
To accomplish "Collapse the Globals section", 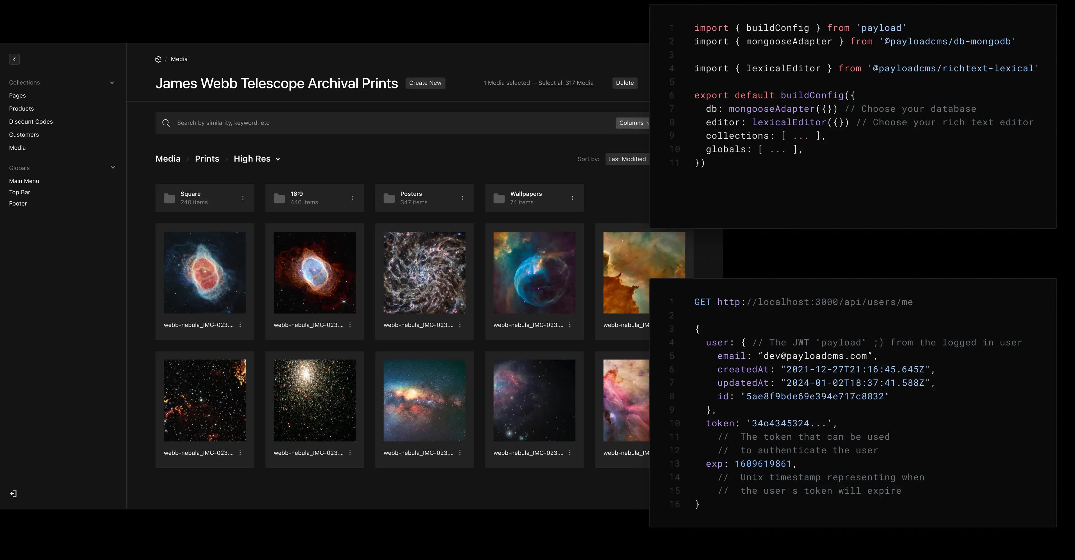I will point(113,168).
